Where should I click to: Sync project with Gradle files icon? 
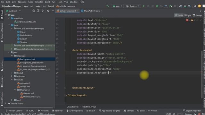pyautogui.click(x=181, y=6)
